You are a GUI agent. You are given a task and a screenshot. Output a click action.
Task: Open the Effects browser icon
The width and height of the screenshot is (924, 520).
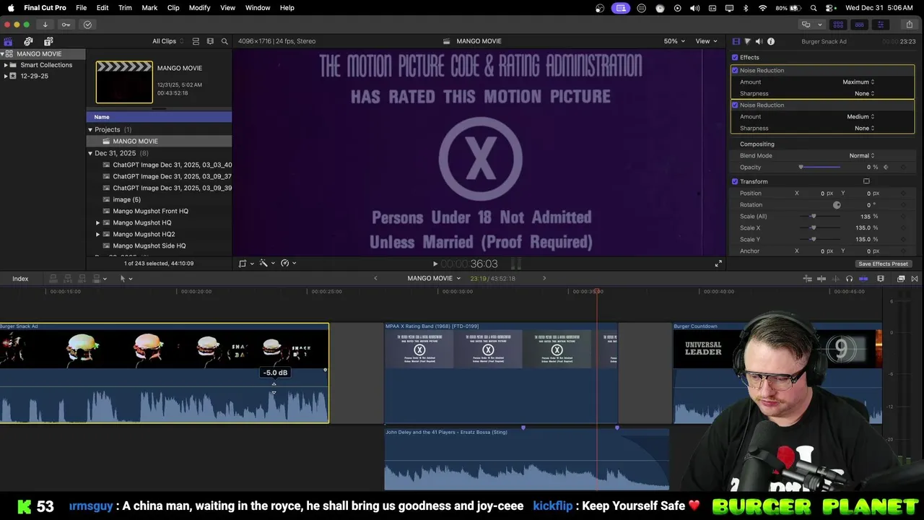(x=901, y=279)
